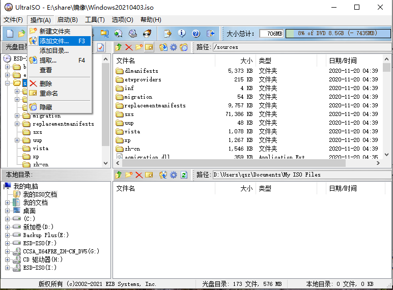Expand the Backup Plus(E:) drive node
Screen dimensions: 393x290
tap(7, 235)
